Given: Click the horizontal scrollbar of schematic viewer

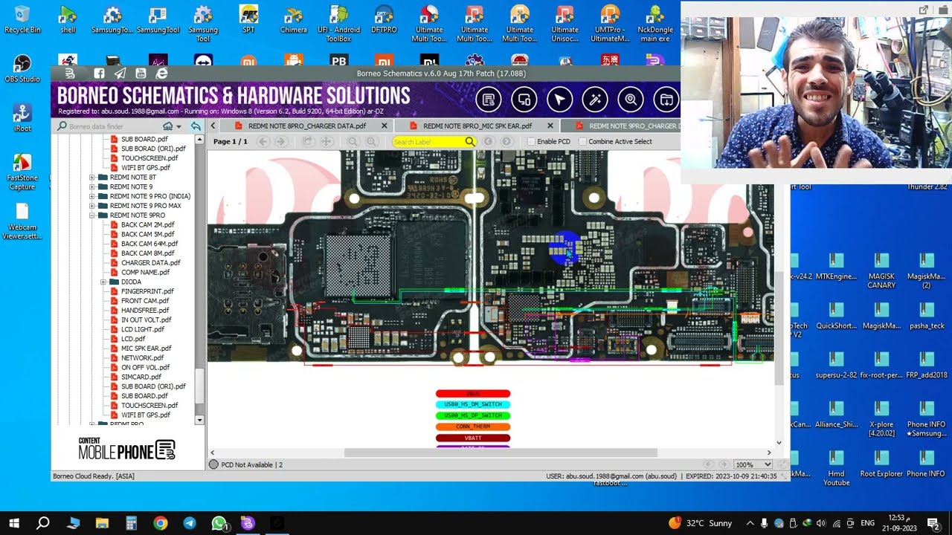Looking at the screenshot, I should point(501,453).
